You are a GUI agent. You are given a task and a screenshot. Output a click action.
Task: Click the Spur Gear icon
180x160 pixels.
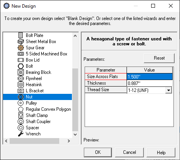(x=21, y=48)
